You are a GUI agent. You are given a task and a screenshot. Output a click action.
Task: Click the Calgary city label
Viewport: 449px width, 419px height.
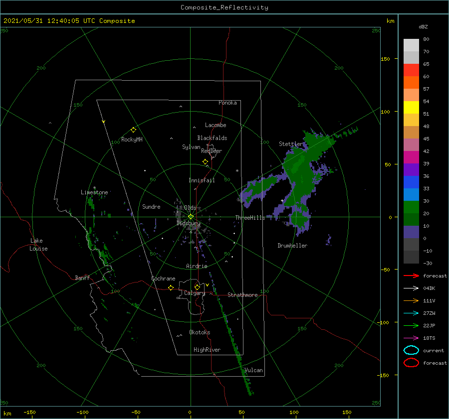195,293
